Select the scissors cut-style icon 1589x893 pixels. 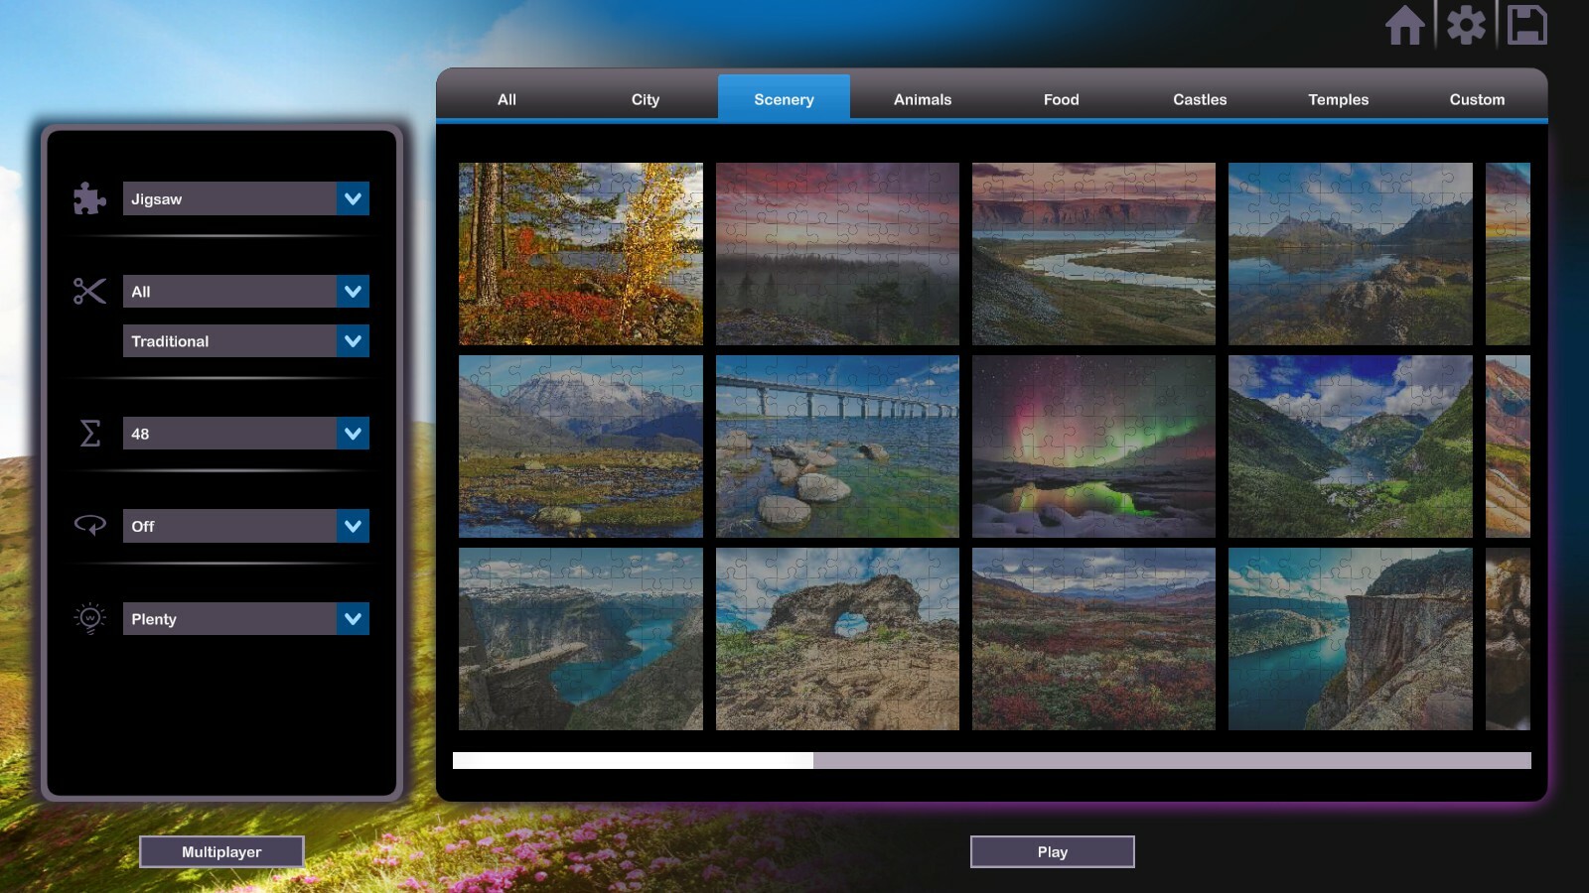tap(88, 291)
